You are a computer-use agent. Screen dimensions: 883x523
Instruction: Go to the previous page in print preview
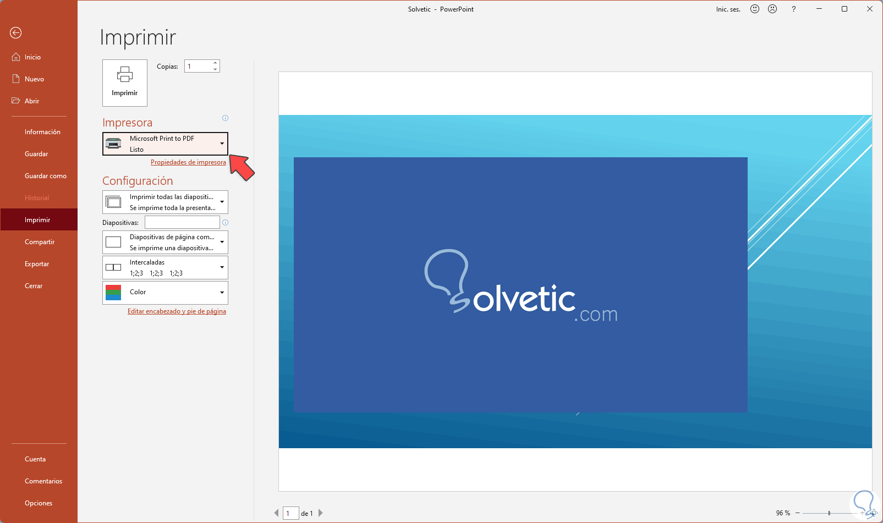[x=276, y=513]
